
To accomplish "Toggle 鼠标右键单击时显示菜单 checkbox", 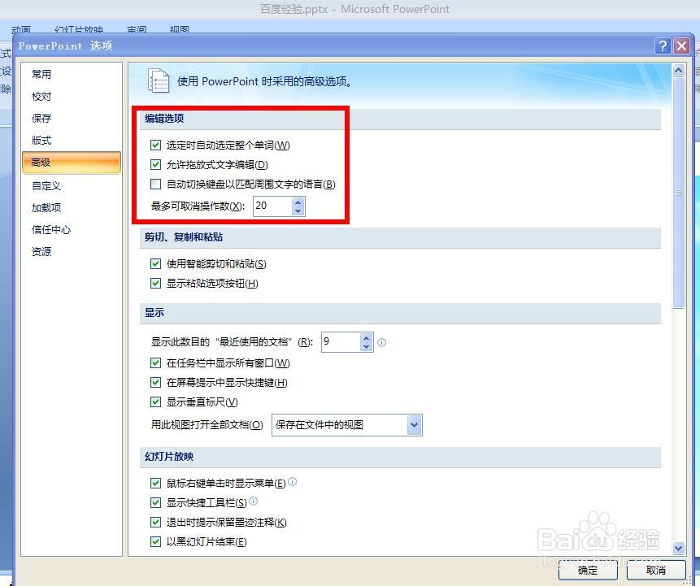I will coord(155,483).
